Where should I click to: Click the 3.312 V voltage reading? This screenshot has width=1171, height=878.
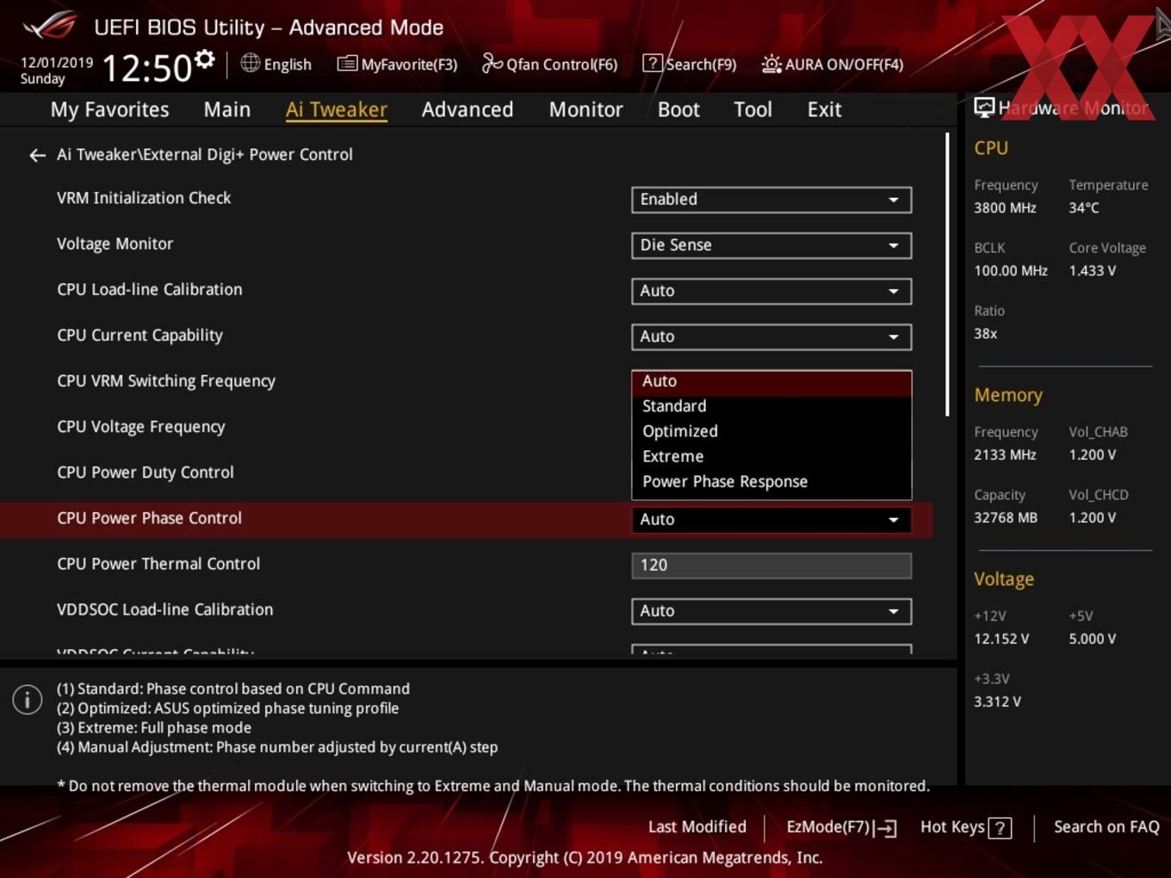[x=997, y=702]
